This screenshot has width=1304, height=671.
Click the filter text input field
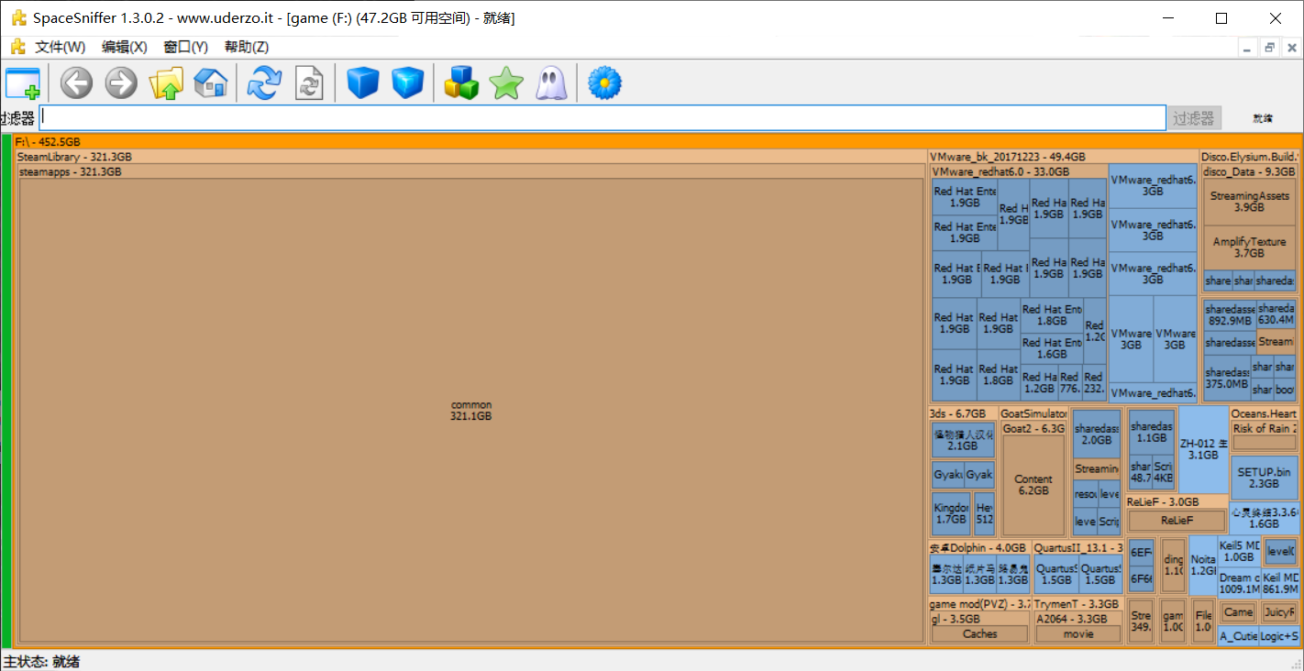tap(602, 118)
